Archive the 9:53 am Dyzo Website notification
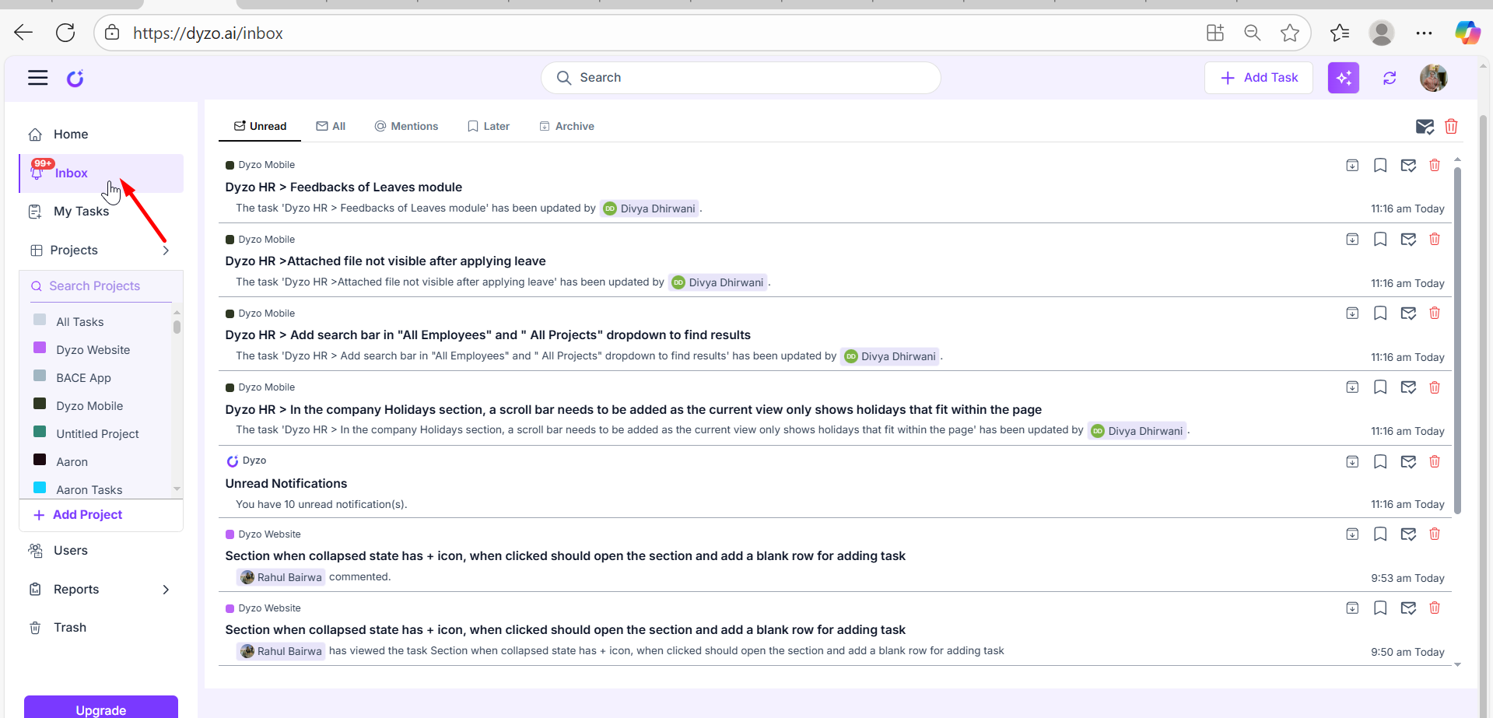Screen dimensions: 1493x718 [1352, 534]
